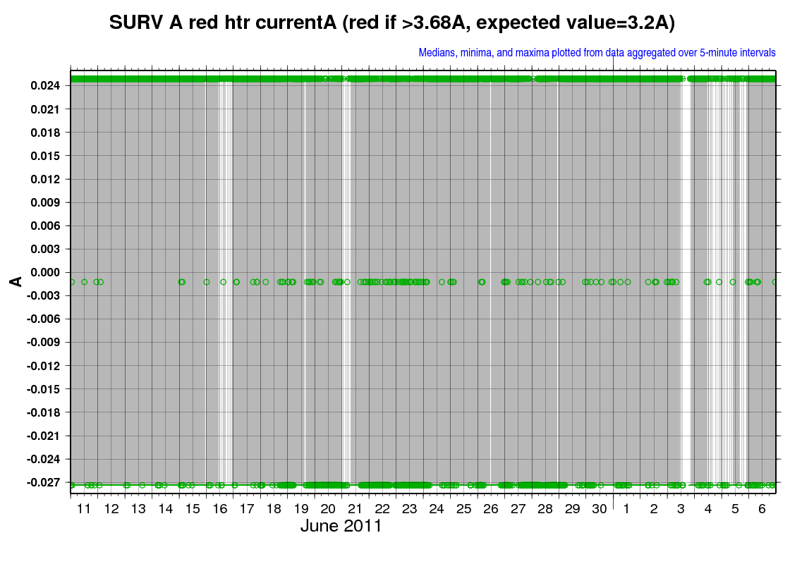Click x-axis date label 18
The image size is (790, 564).
[x=274, y=509]
